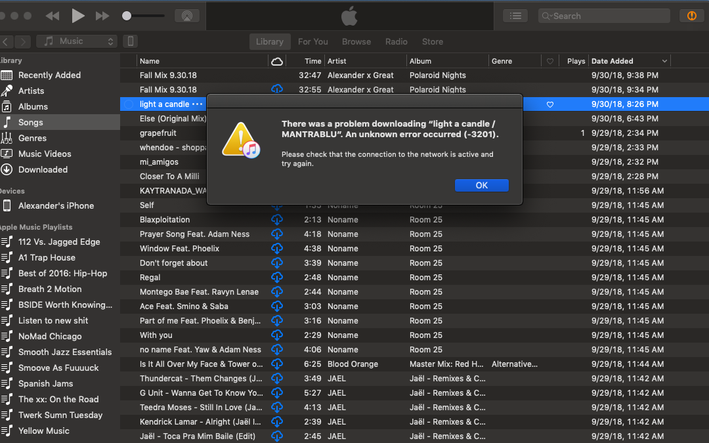709x443 pixels.
Task: Click the rewind previous track button
Action: pyautogui.click(x=53, y=16)
